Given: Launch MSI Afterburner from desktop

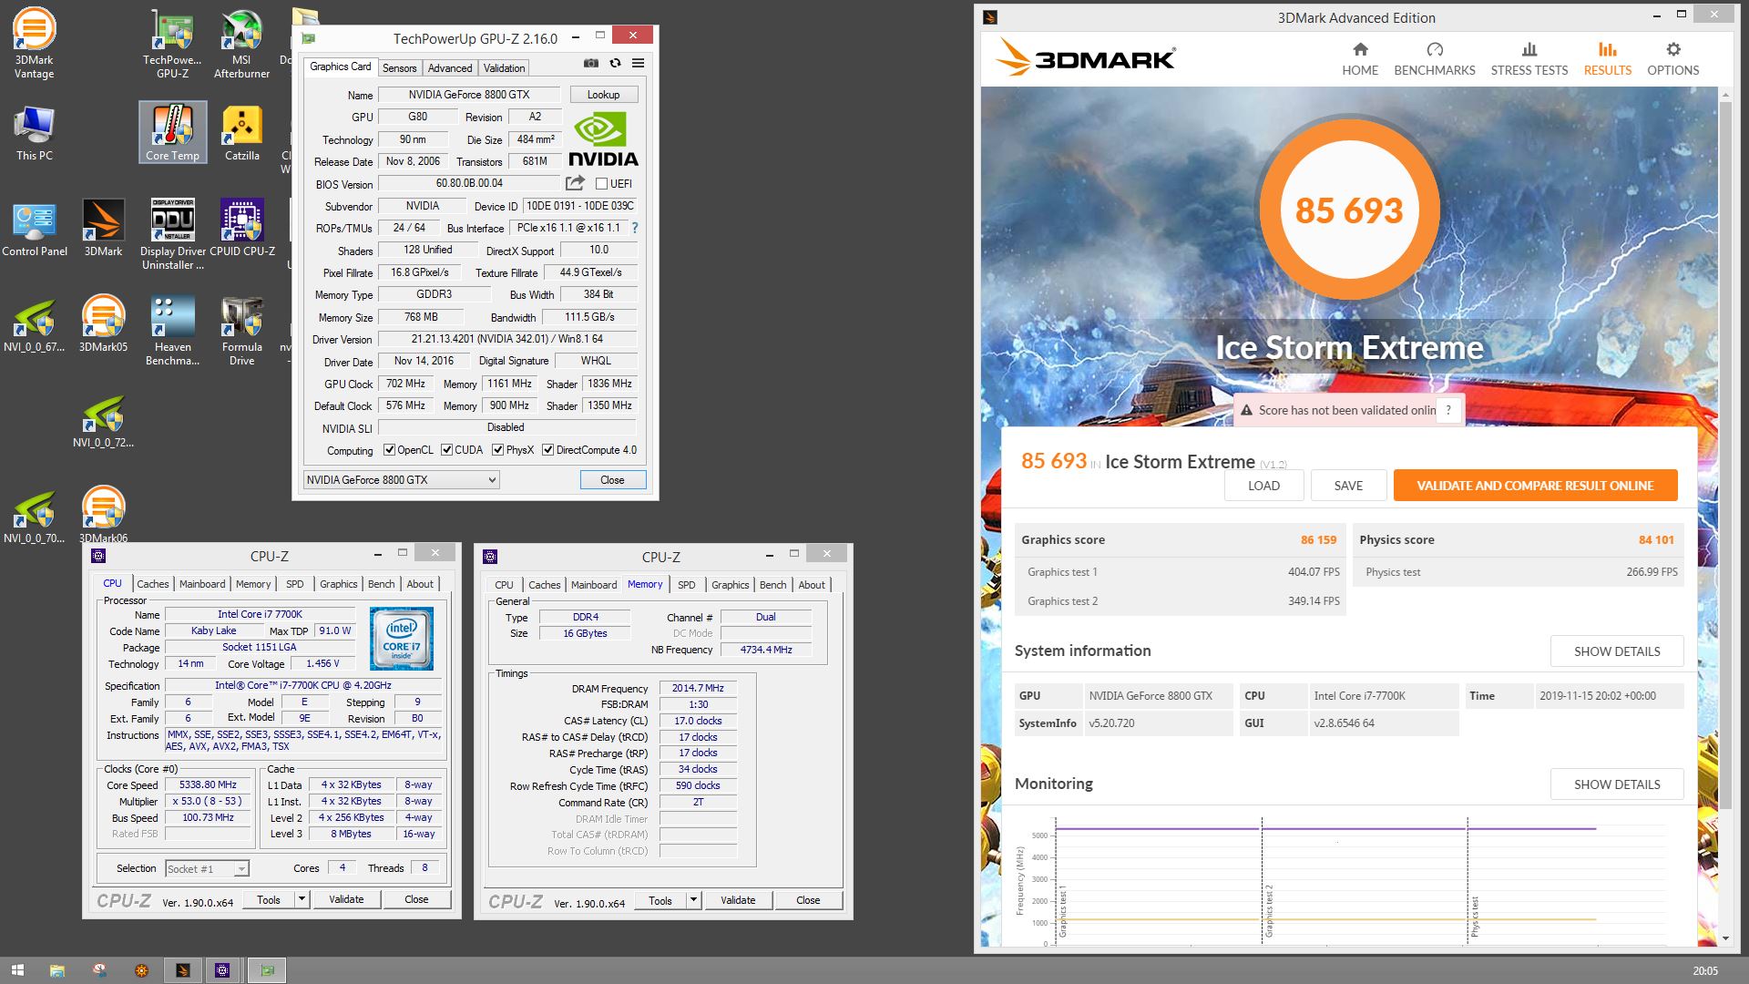Looking at the screenshot, I should click(241, 44).
